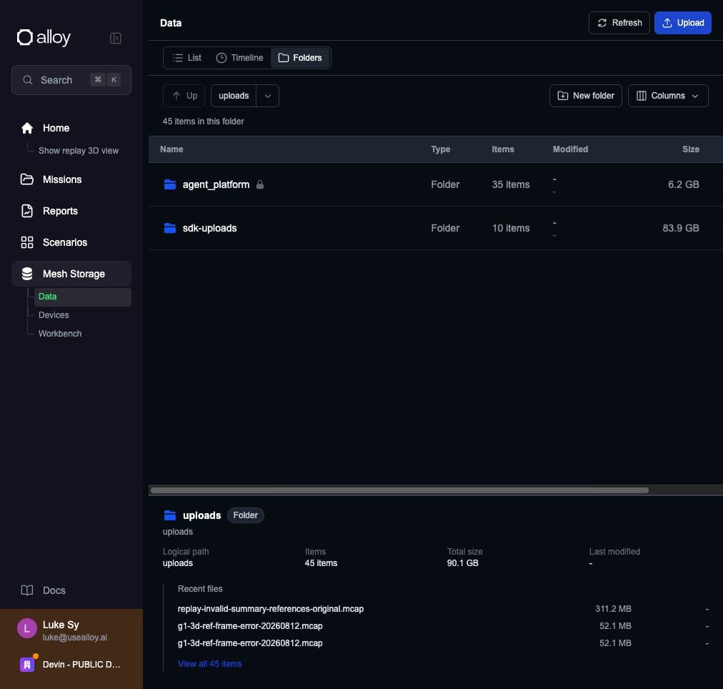Click the Home house icon
This screenshot has height=689, width=723.
point(27,128)
